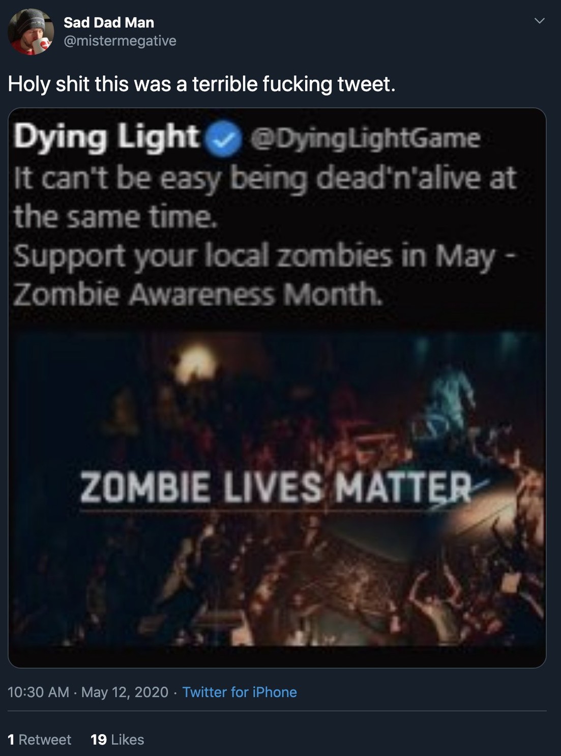
Task: Click the retweet count number 1
Action: coord(11,739)
